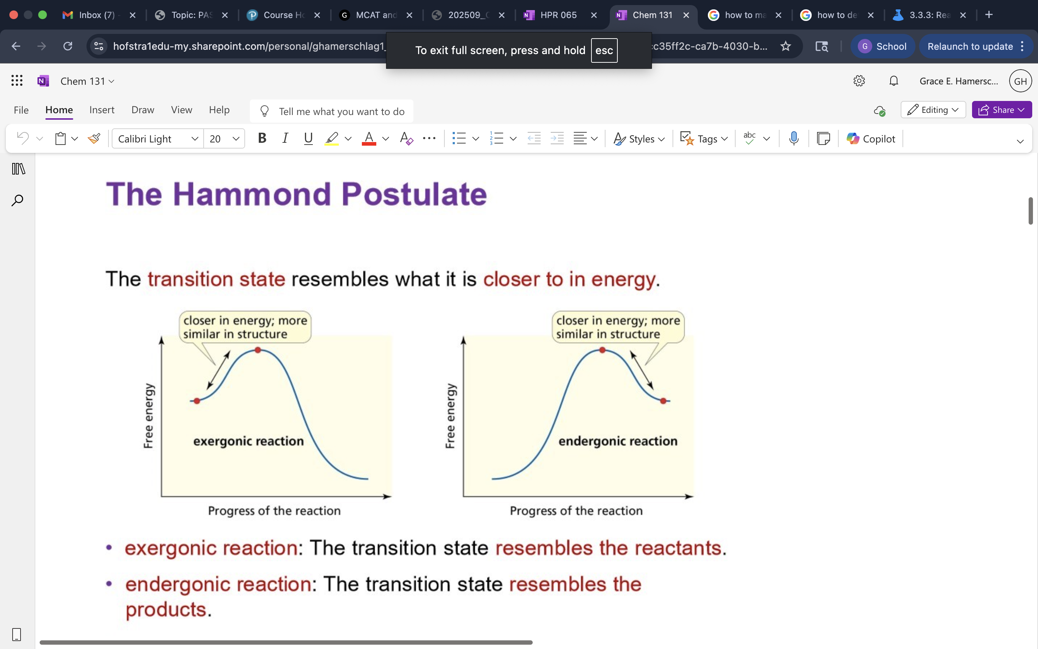1038x649 pixels.
Task: Toggle underline formatting
Action: click(x=309, y=138)
